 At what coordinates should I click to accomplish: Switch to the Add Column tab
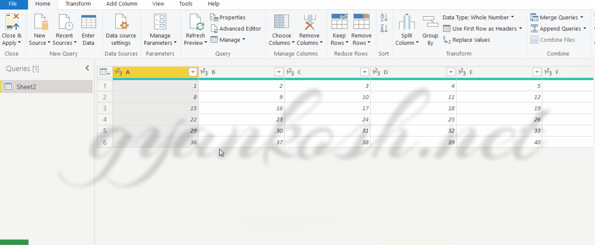[122, 4]
